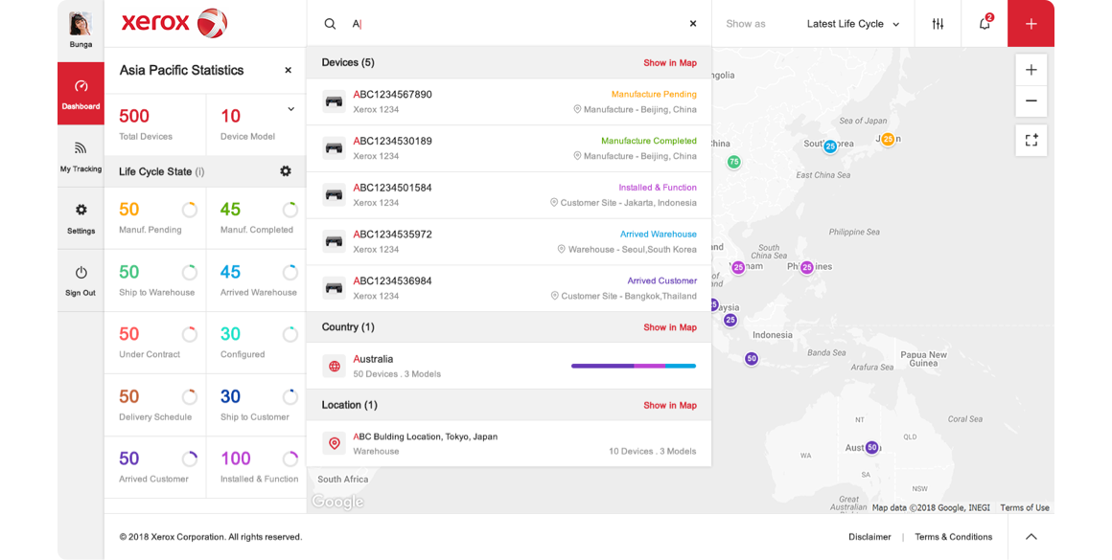Select device ABC1234535972
The width and height of the screenshot is (1112, 560).
click(508, 242)
